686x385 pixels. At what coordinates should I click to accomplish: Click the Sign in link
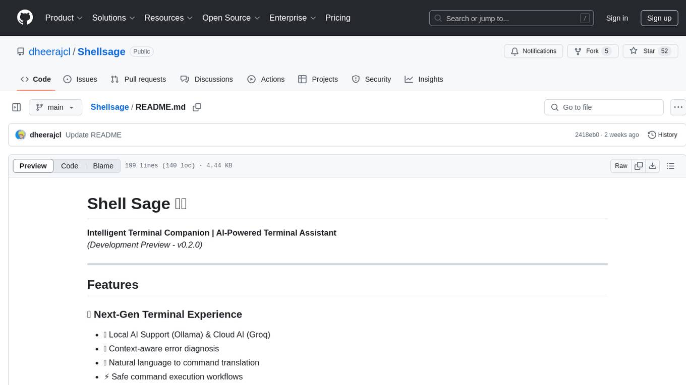617,18
